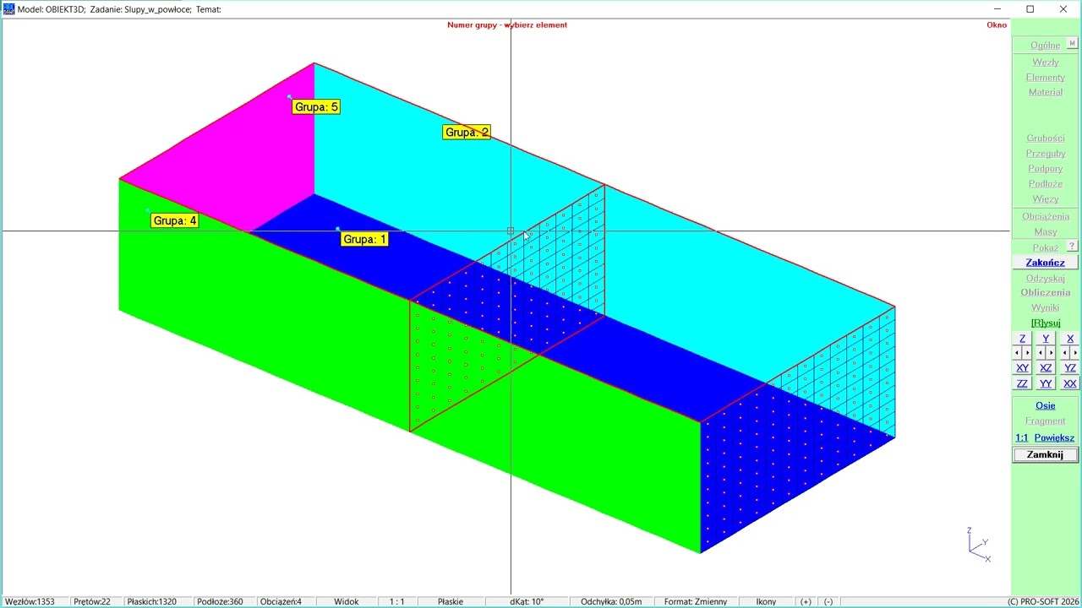Open the Podłoże menu
The height and width of the screenshot is (608, 1082).
click(x=1046, y=184)
